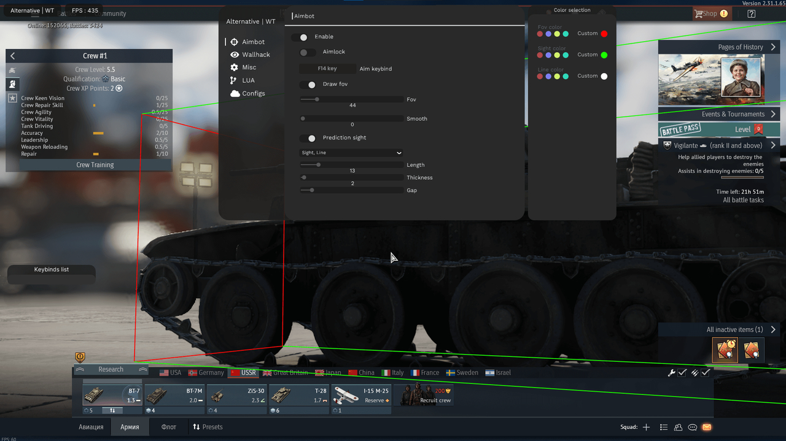Toggle the Prediction sight switch

[x=308, y=139]
